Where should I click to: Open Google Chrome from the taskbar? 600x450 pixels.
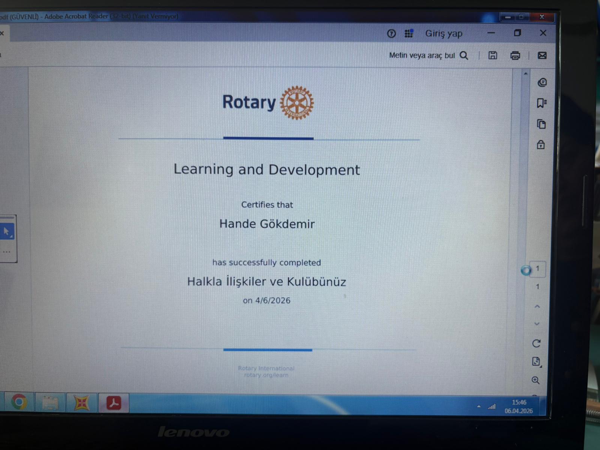point(19,402)
